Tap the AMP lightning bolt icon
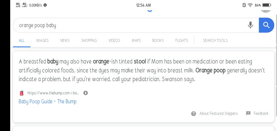This screenshot has height=131, width=277. (x=86, y=93)
